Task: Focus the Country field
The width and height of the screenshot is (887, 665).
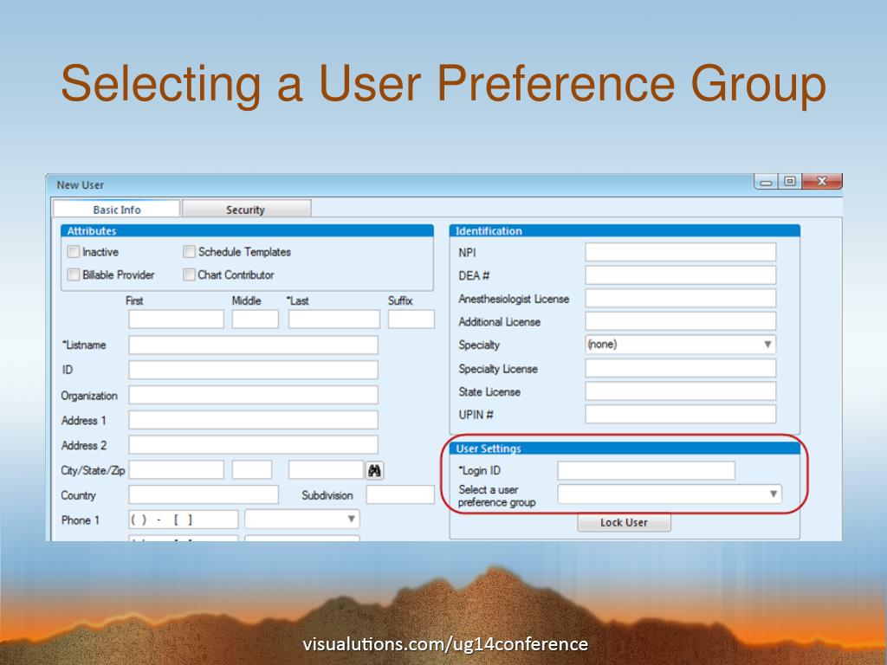Action: 203,494
